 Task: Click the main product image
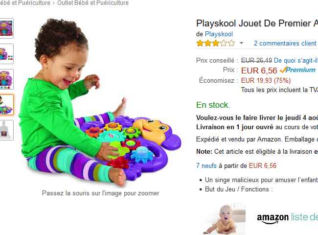100,102
